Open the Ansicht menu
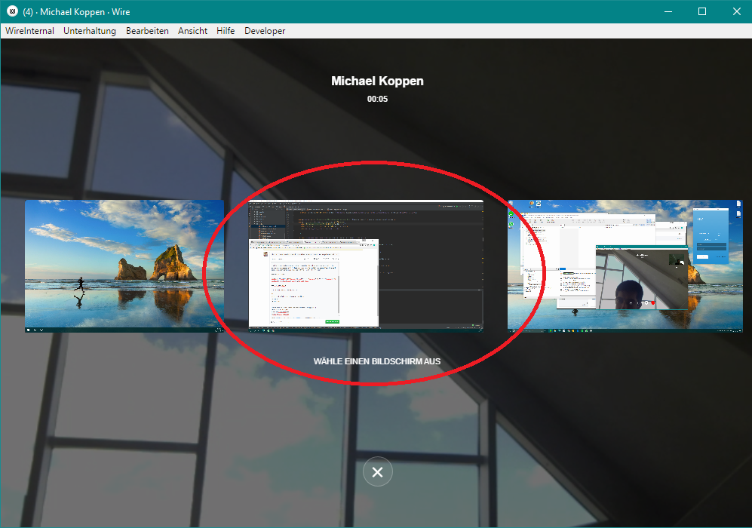This screenshot has width=752, height=528. point(192,31)
